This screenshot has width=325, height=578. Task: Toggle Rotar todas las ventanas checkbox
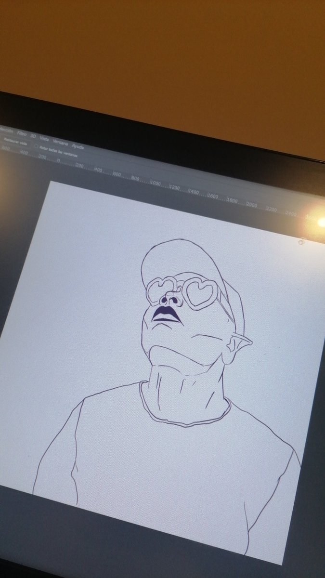coord(36,146)
